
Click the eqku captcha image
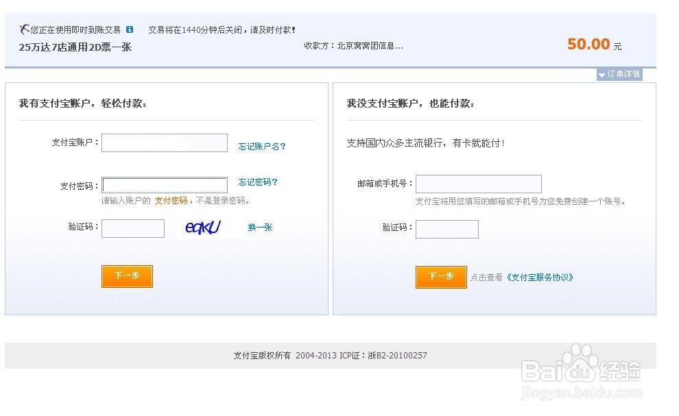pos(203,227)
